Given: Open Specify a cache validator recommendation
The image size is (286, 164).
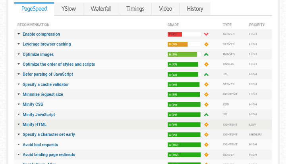Looking at the screenshot, I should 46,84.
